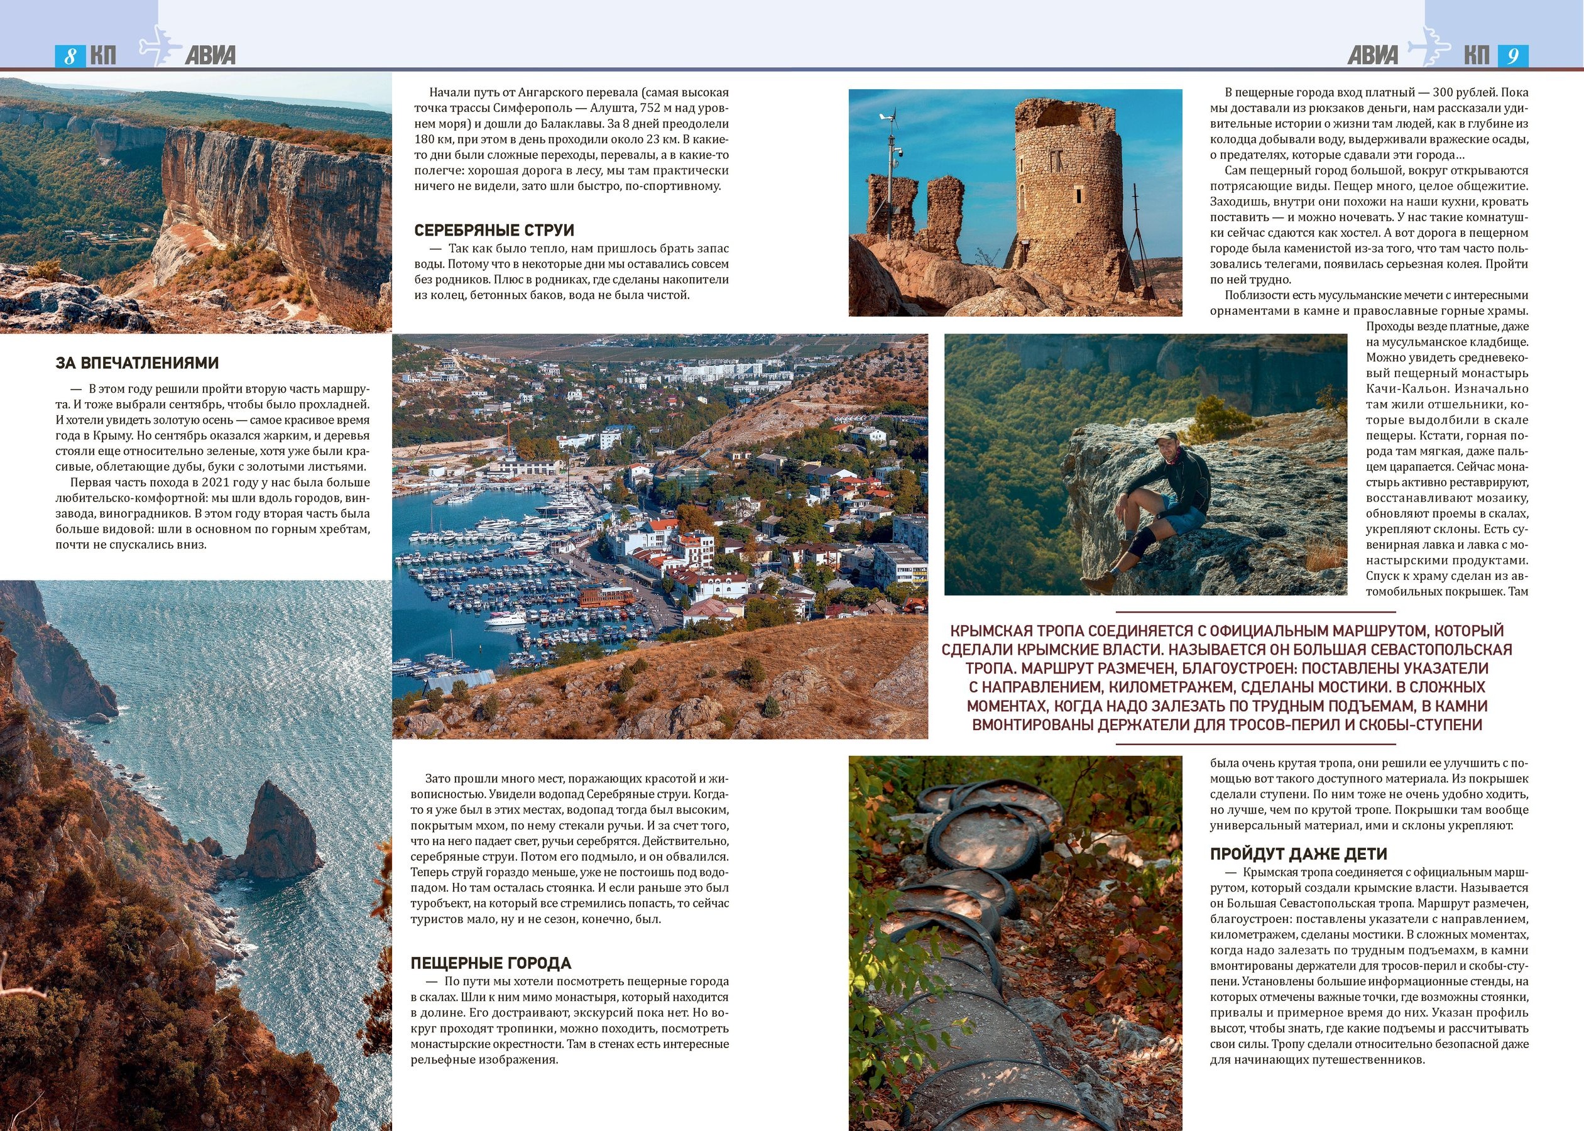Click the heading СЕРЕБРЯНЫЕ СТРУИ

tap(494, 231)
